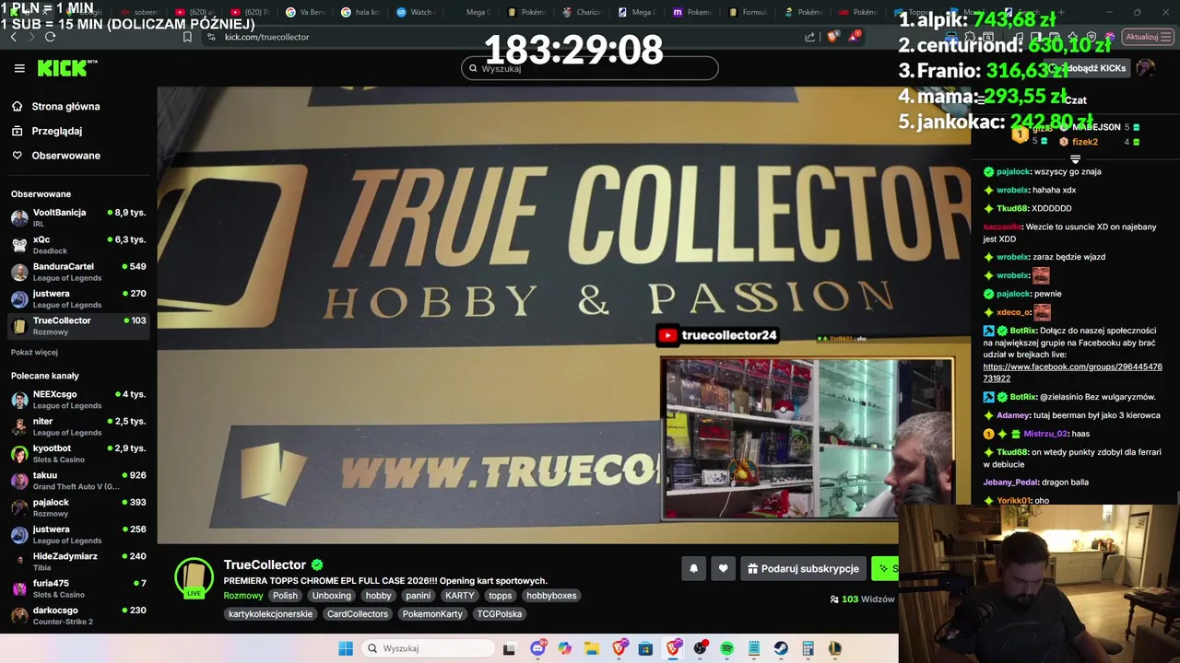
Task: Open BanduraCartel channel in sidebar
Action: (78, 272)
